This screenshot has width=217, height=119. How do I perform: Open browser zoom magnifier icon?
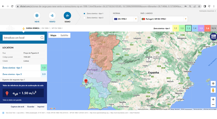click(x=190, y=6)
